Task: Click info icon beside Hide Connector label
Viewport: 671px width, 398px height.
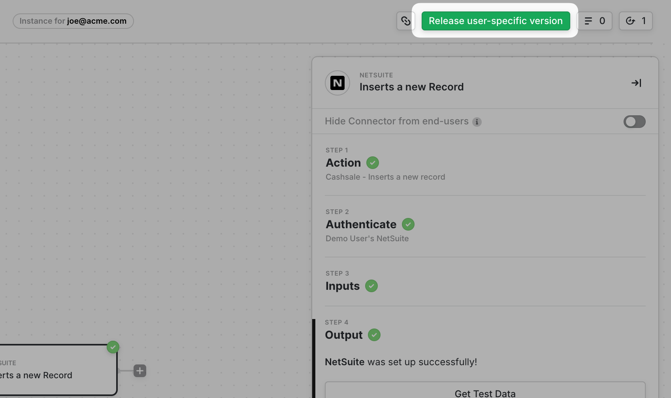Action: point(477,122)
